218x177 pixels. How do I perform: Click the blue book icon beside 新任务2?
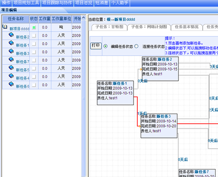[x=11, y=35]
